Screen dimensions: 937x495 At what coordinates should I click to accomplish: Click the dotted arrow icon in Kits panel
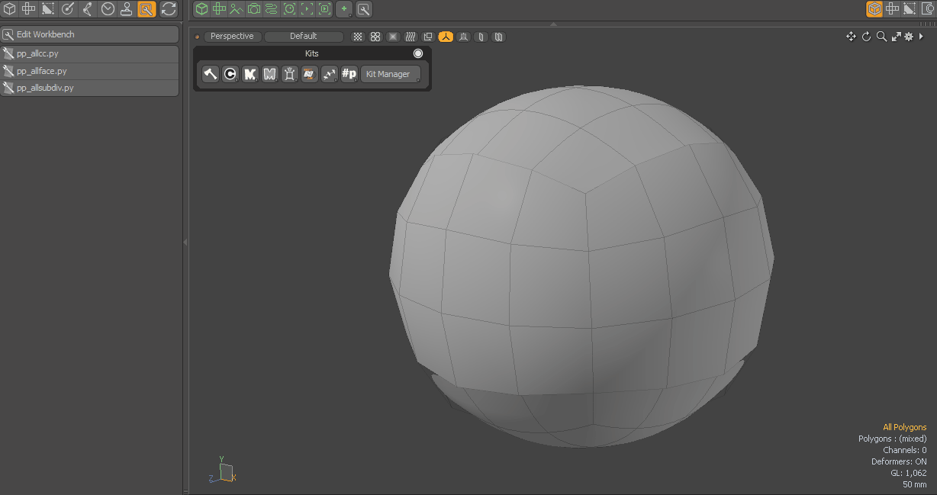click(x=330, y=74)
